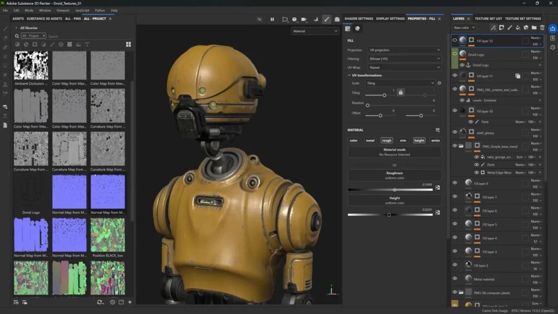
Task: Hide the steel_greasy layer
Action: 455,131
